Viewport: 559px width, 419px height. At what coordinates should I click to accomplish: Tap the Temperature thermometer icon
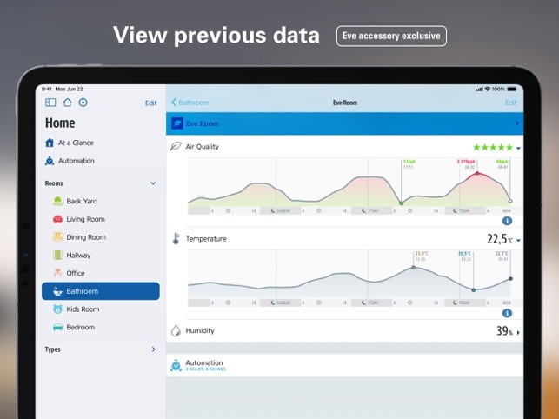(176, 239)
